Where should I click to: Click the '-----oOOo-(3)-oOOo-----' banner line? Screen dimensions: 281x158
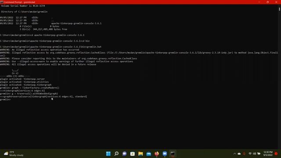coord(15,76)
